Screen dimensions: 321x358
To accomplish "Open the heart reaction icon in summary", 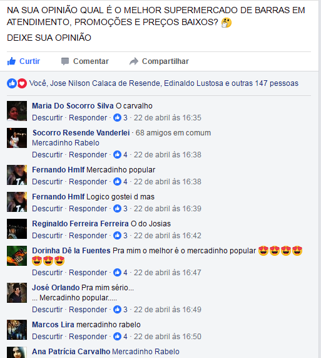I will [x=22, y=83].
